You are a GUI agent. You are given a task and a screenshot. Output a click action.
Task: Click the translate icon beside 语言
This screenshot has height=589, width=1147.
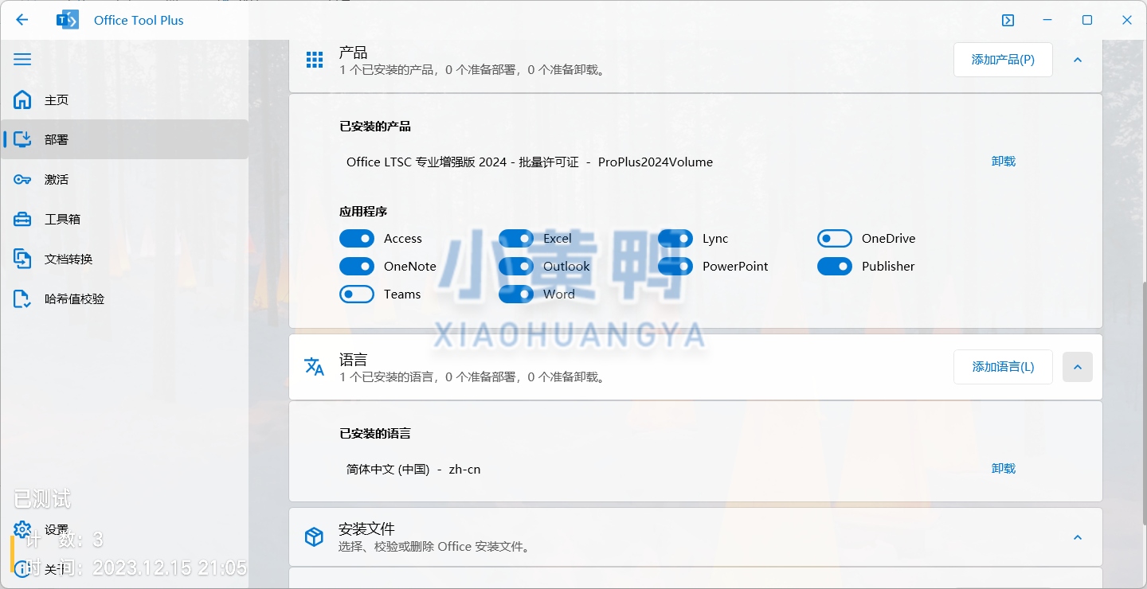pyautogui.click(x=315, y=367)
